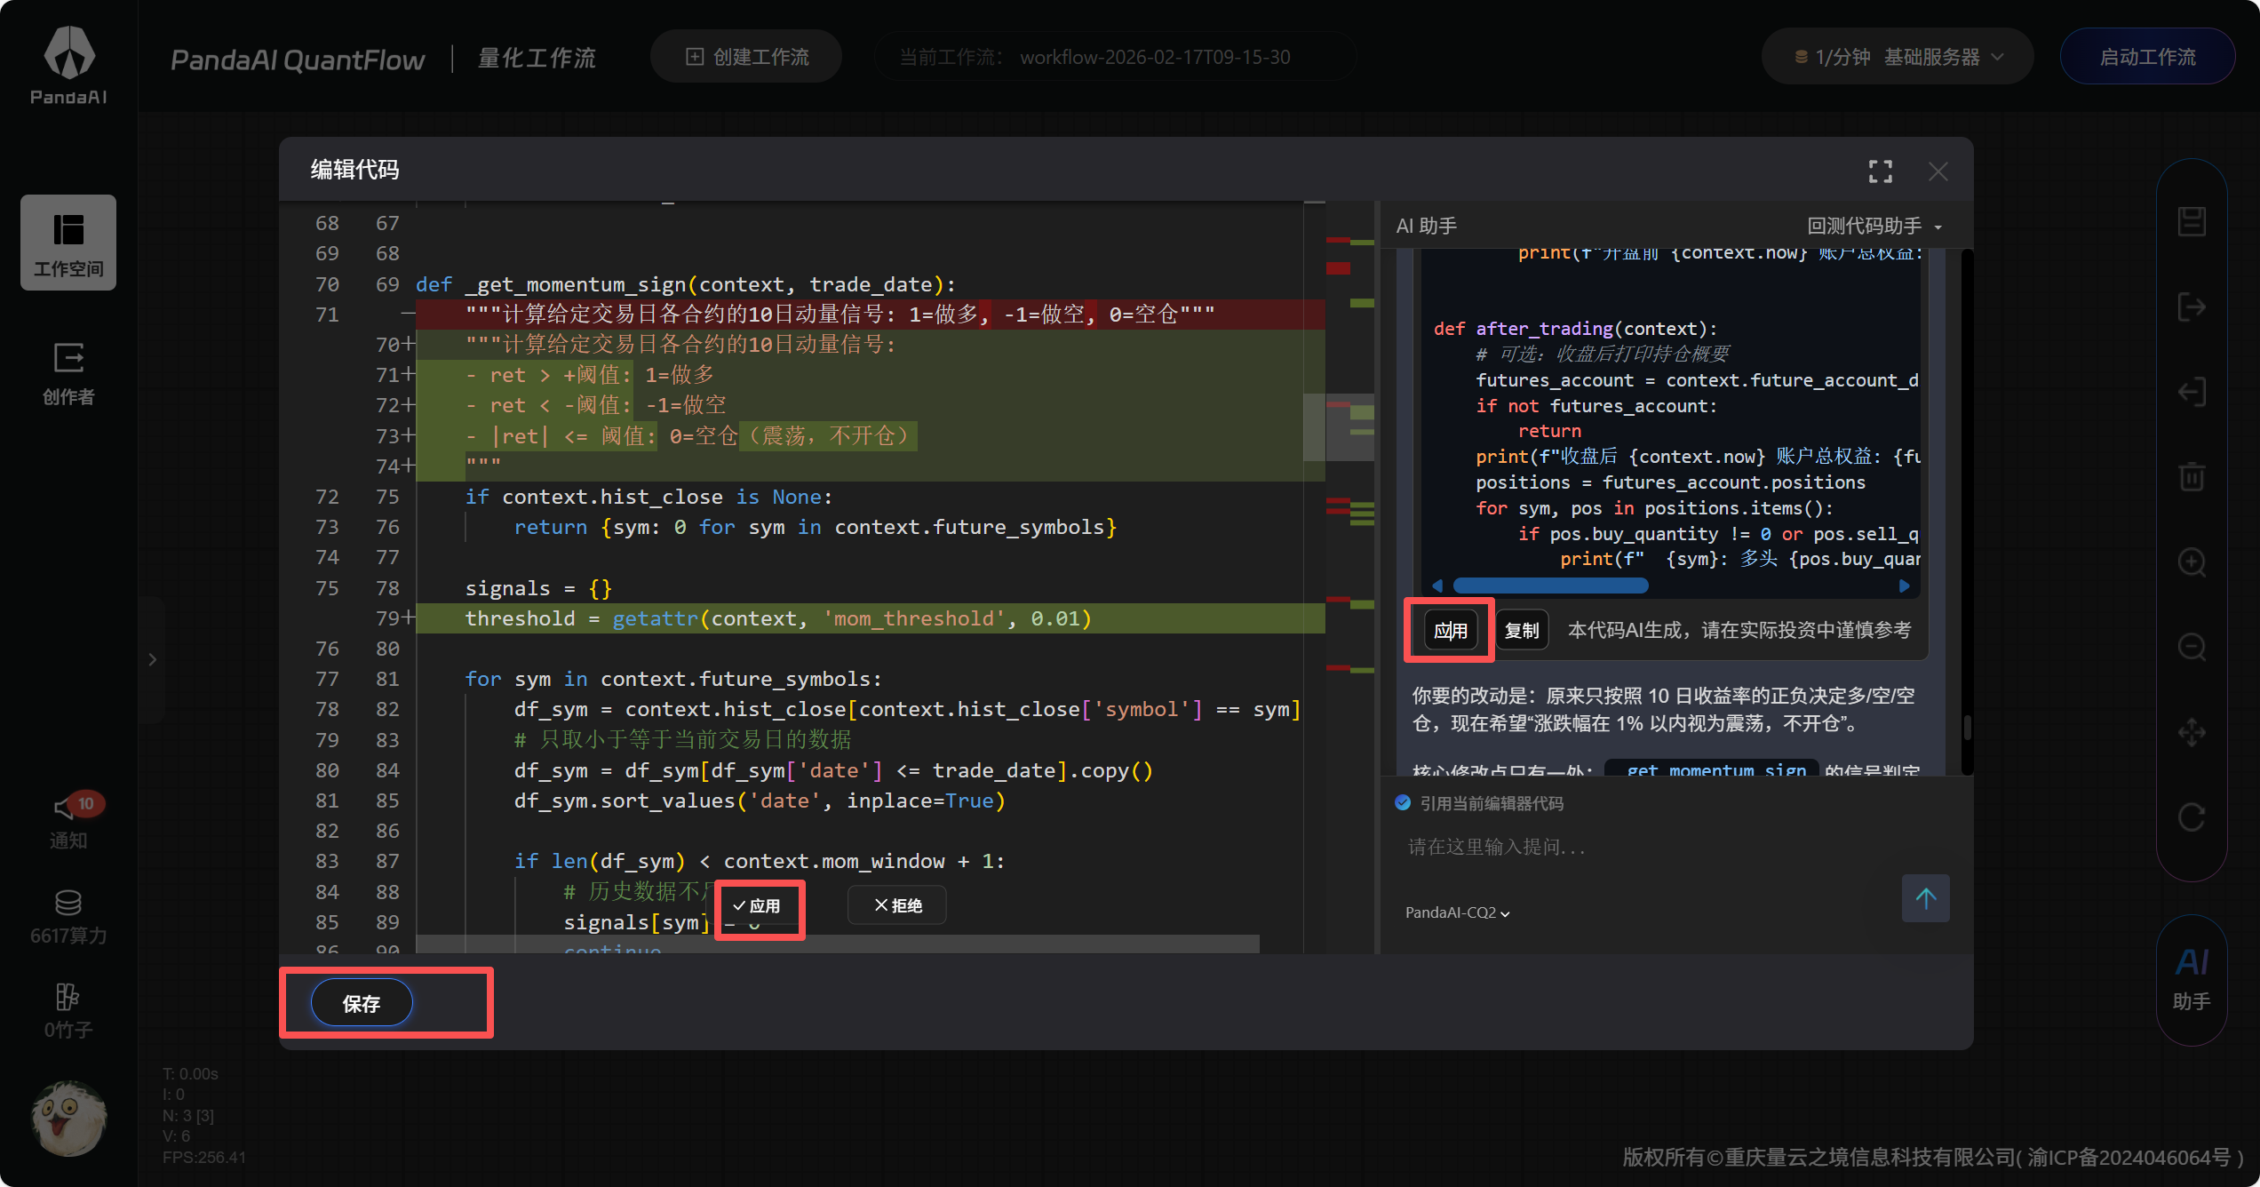The height and width of the screenshot is (1187, 2260).
Task: Click the comment '# 只取小于等于当前交易日的数据'
Action: click(682, 740)
